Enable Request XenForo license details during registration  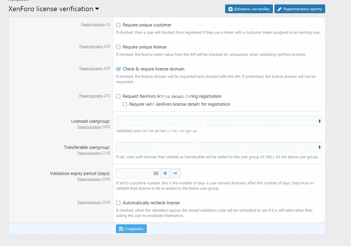(118, 96)
